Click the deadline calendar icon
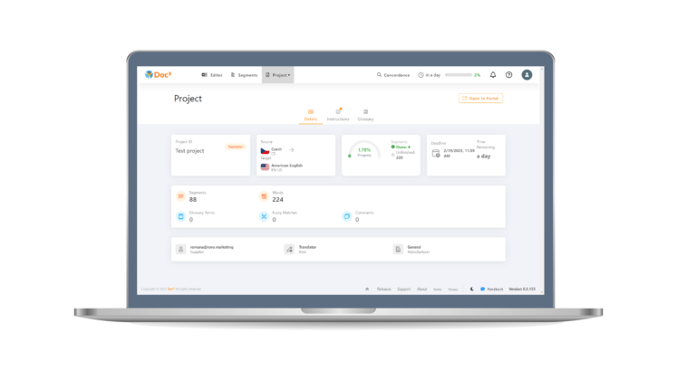Viewport: 677px width, 380px height. 436,154
